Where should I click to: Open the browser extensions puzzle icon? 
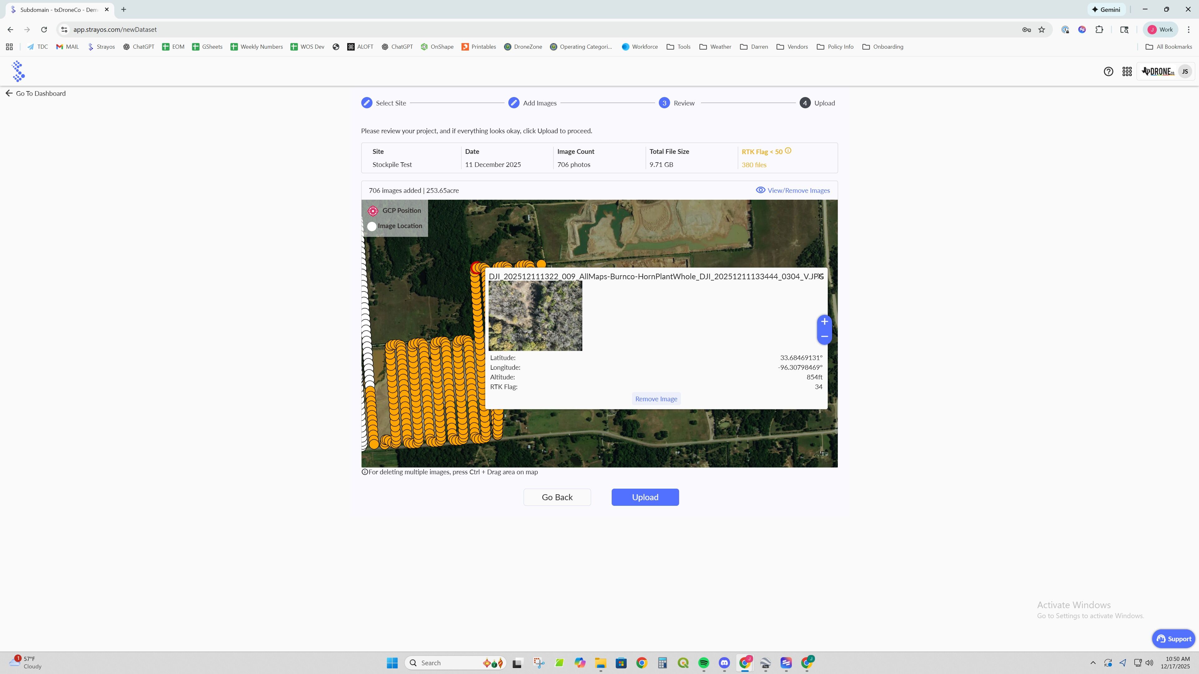tap(1099, 30)
